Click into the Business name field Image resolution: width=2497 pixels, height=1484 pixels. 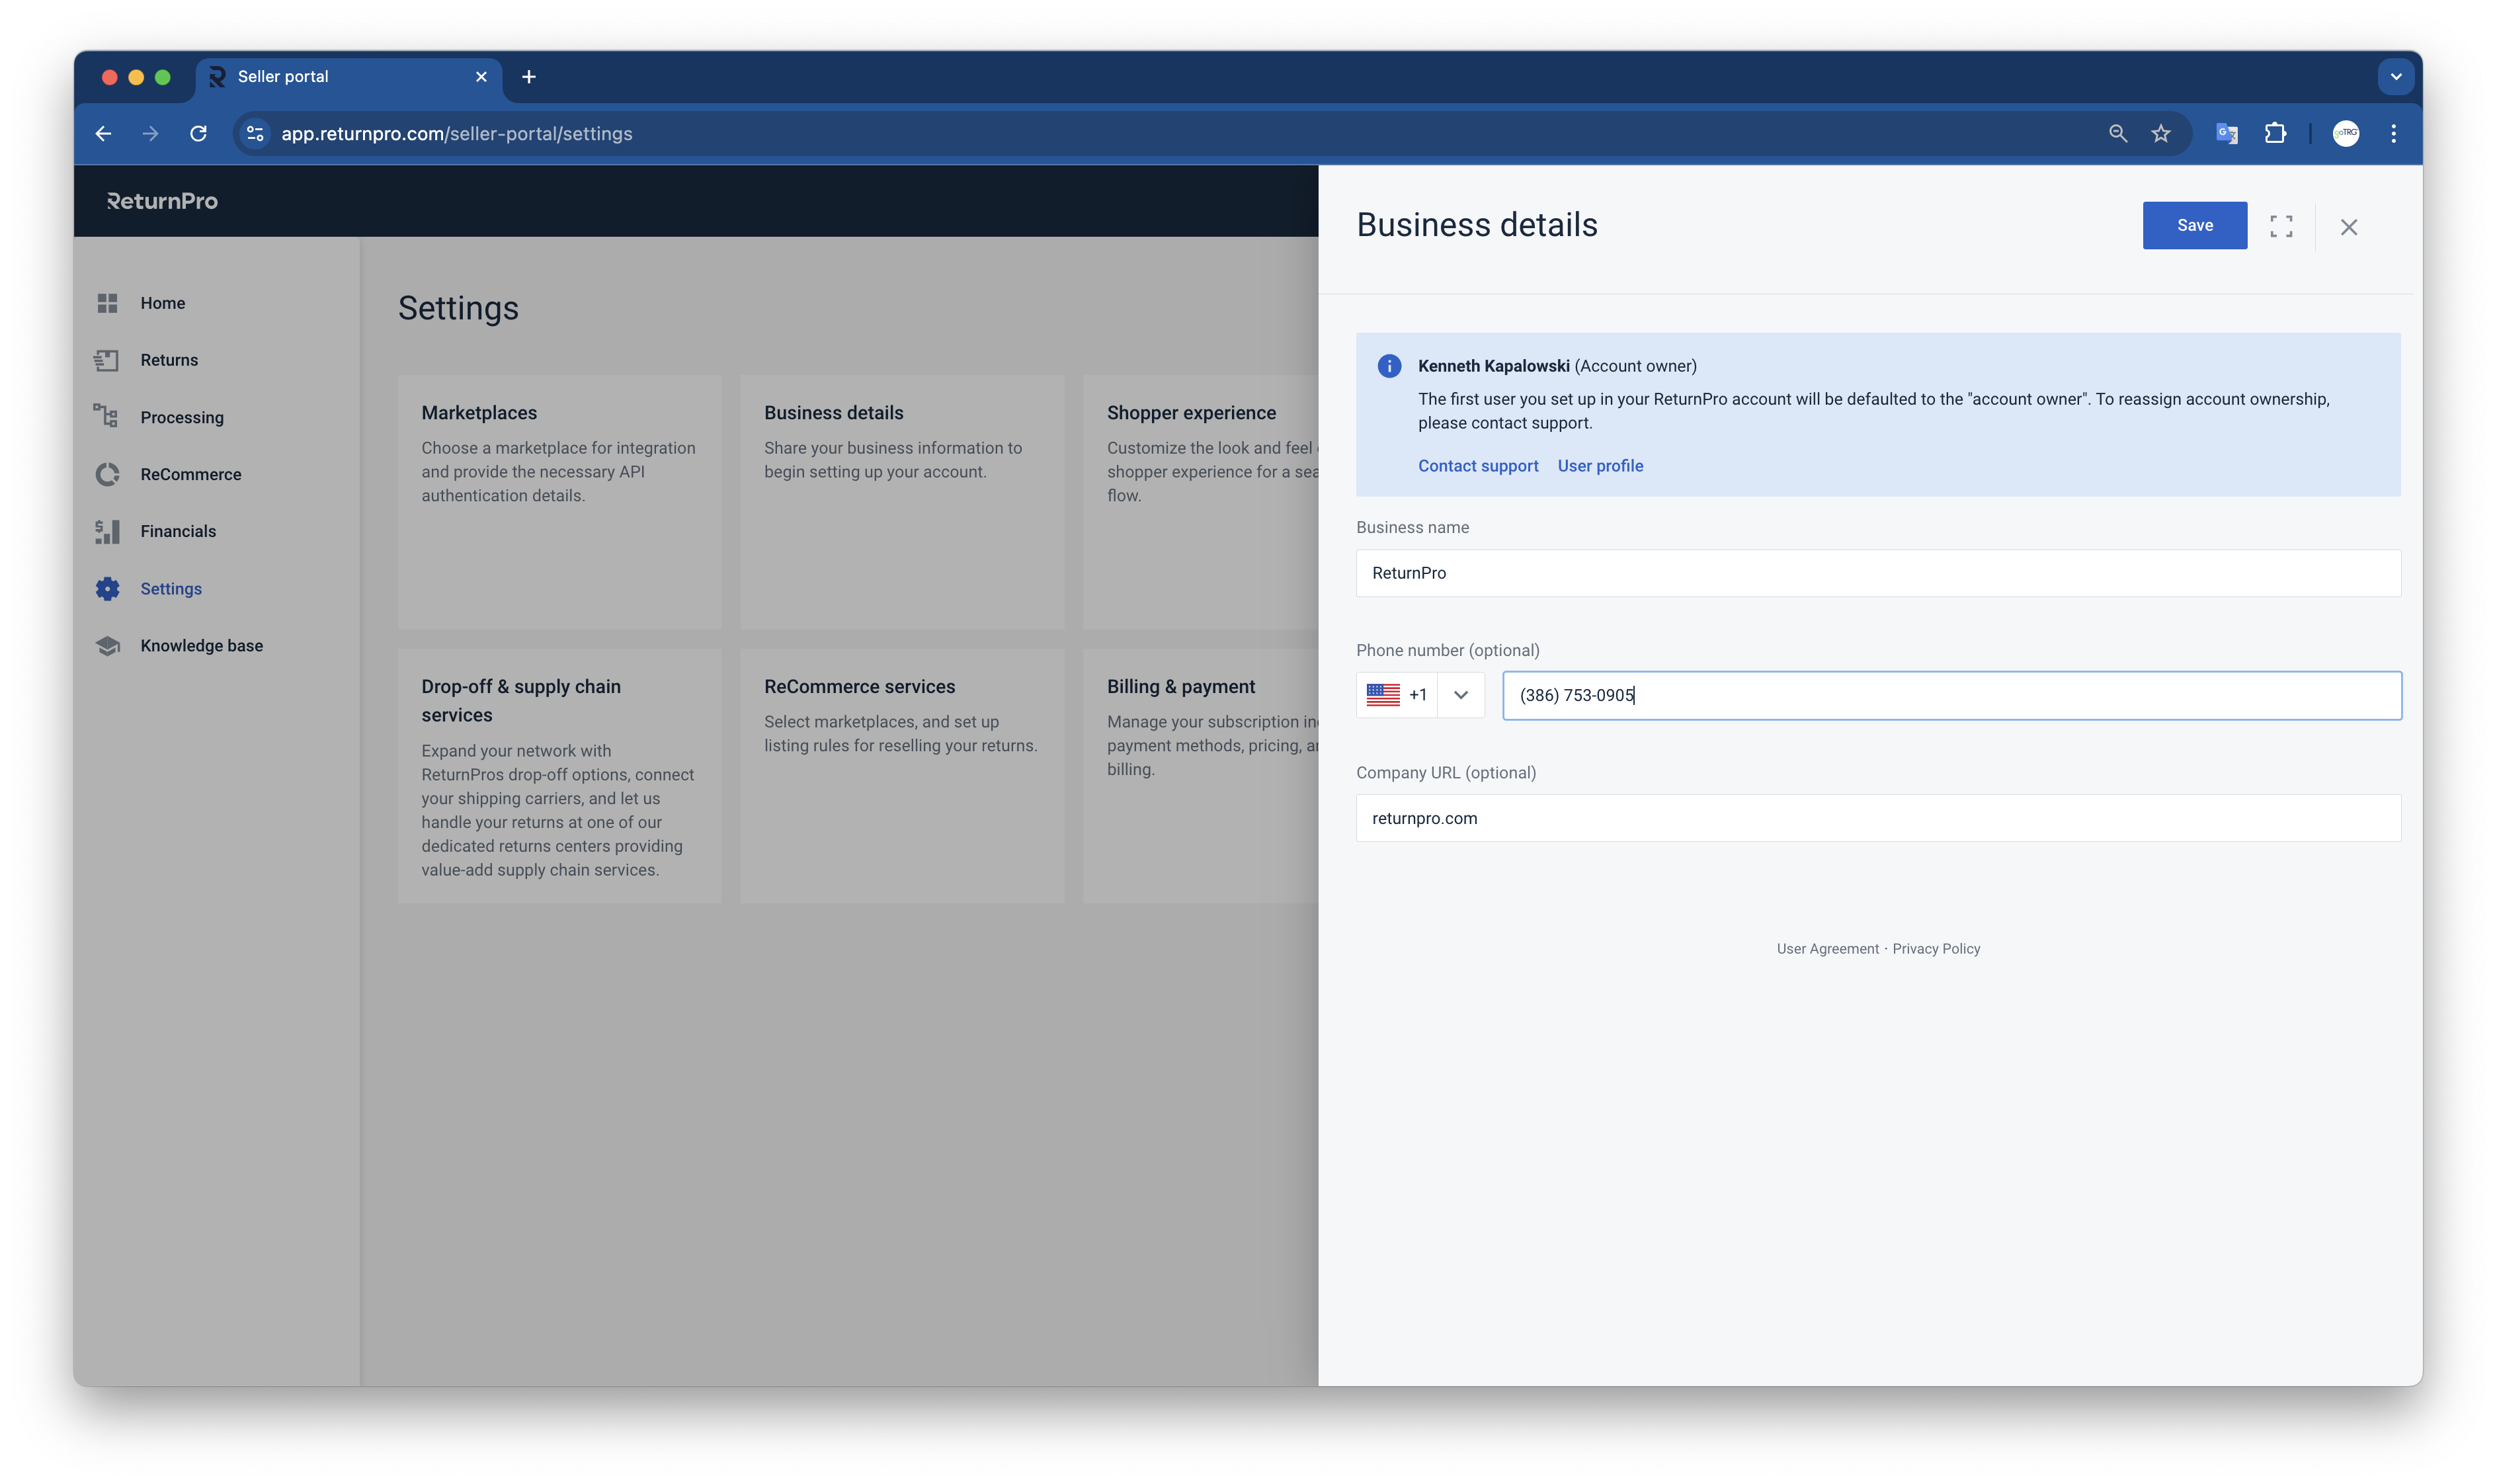point(1877,573)
